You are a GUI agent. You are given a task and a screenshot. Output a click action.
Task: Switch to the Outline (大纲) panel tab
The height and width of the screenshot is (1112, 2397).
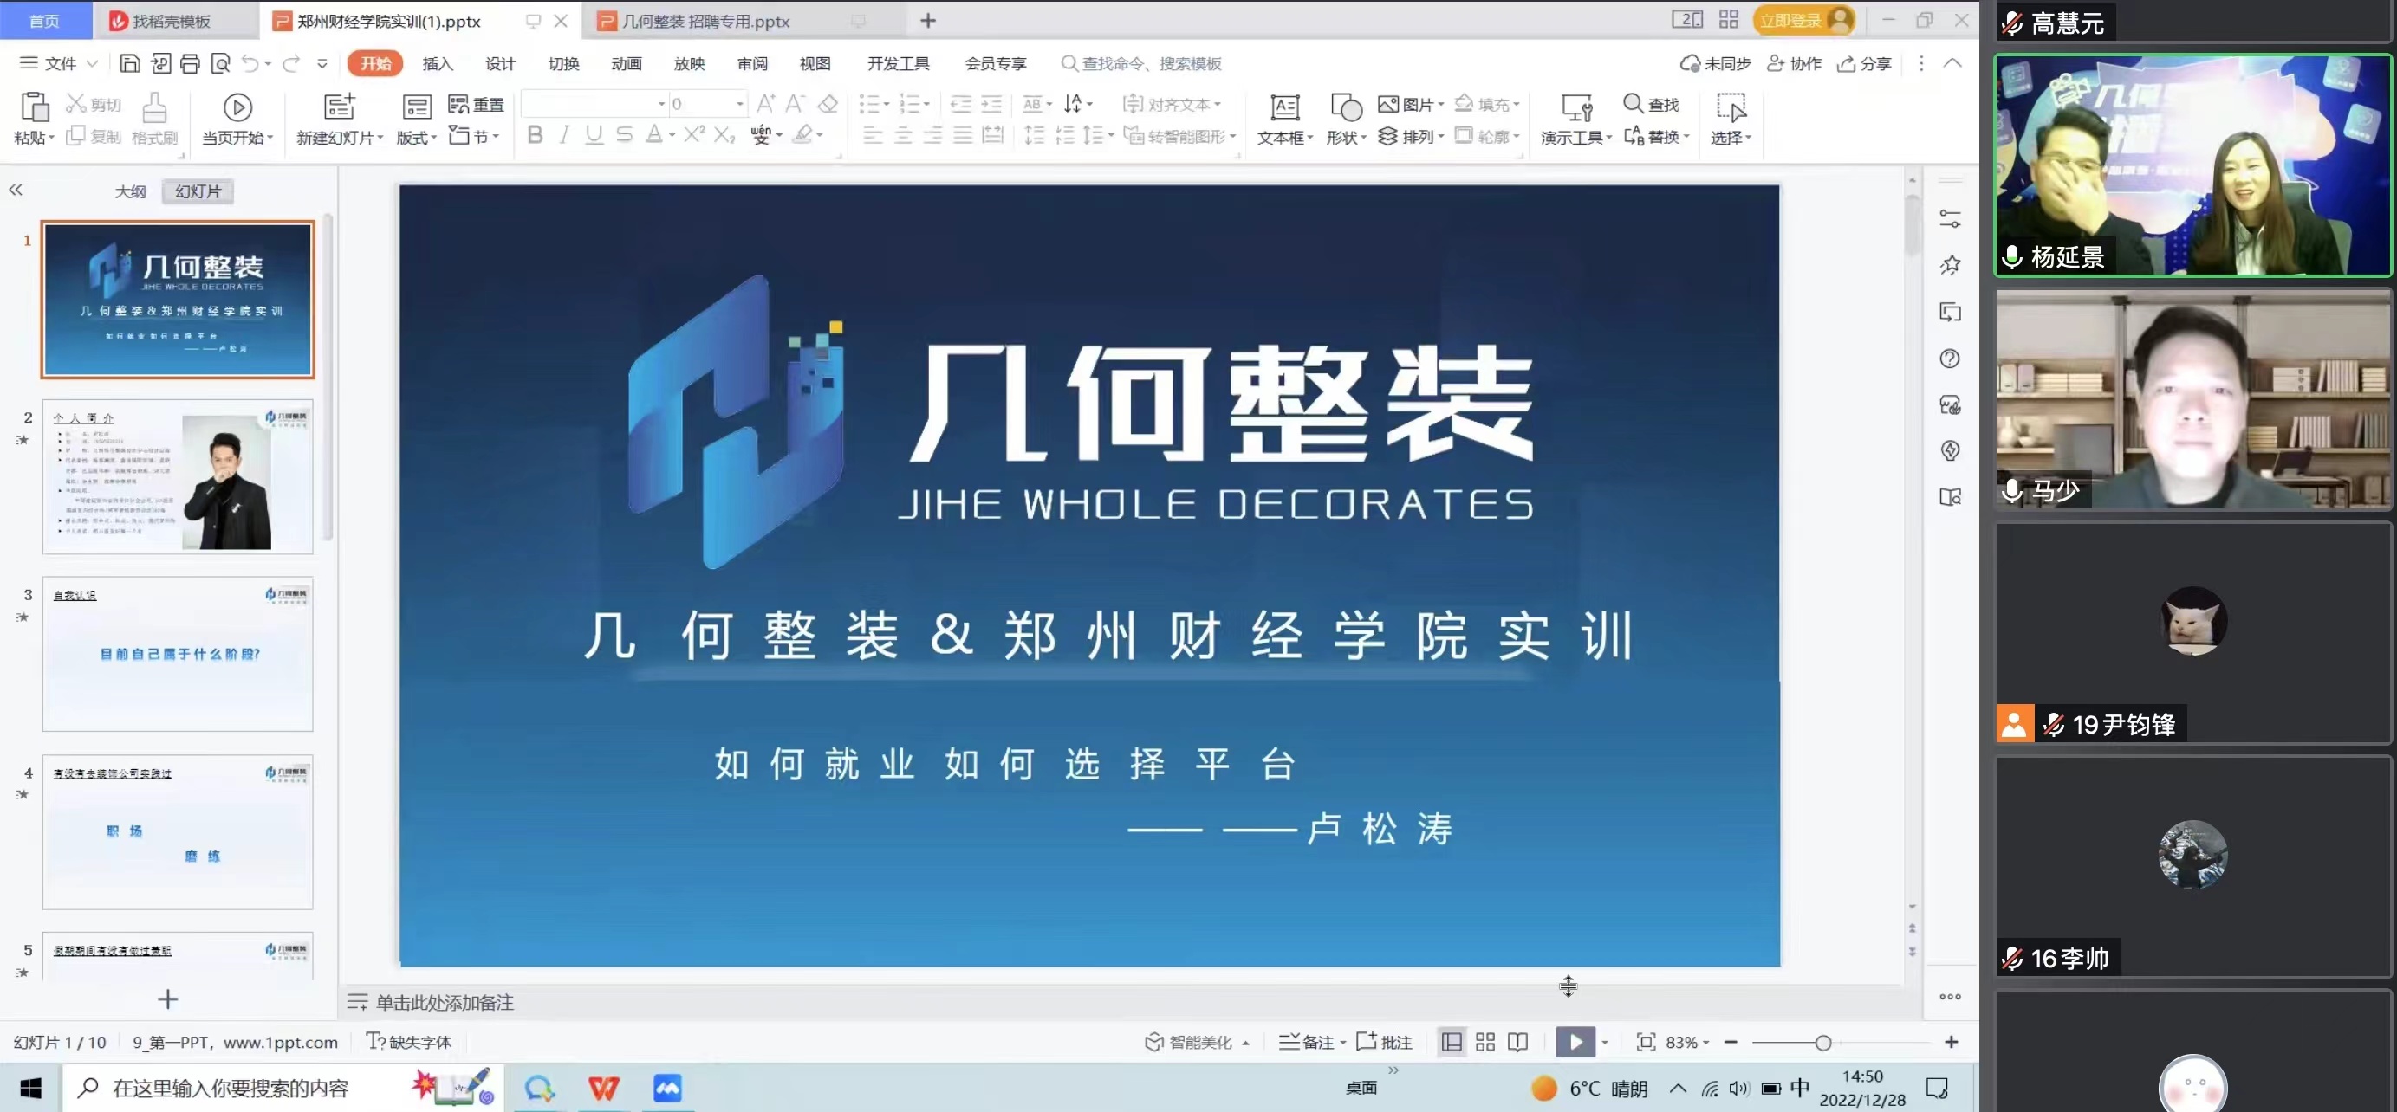pos(130,191)
